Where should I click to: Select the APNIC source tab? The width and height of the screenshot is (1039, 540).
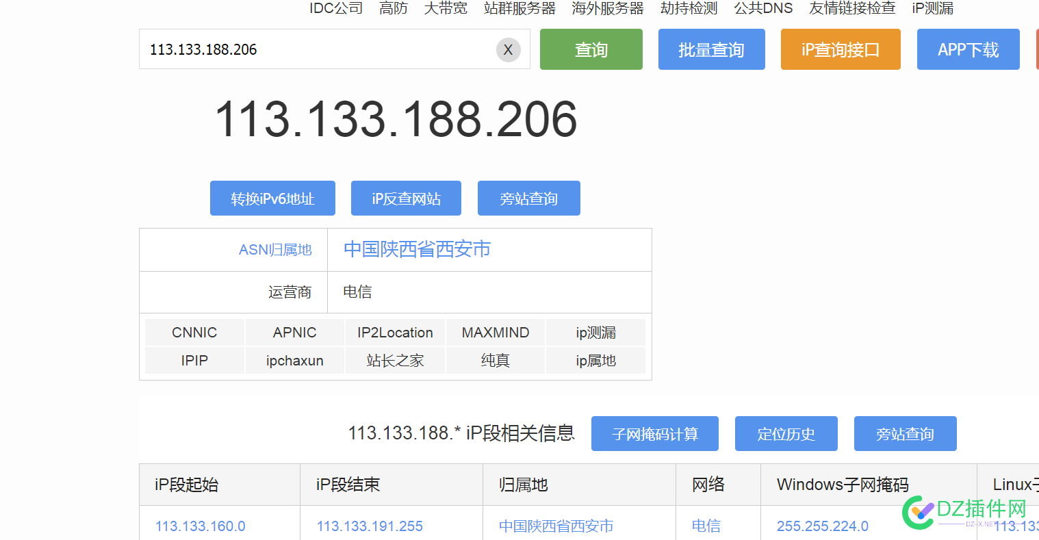click(x=294, y=333)
